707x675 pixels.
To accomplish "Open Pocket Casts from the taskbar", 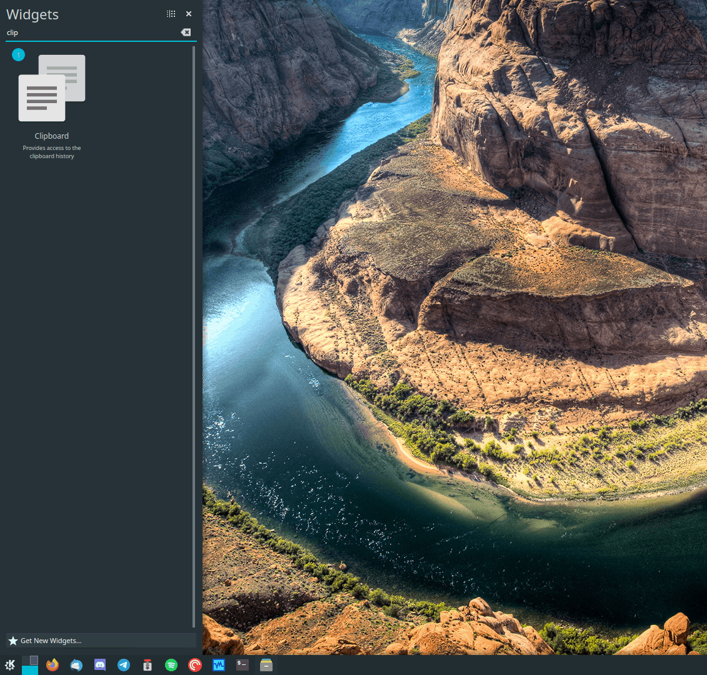I will coord(194,665).
